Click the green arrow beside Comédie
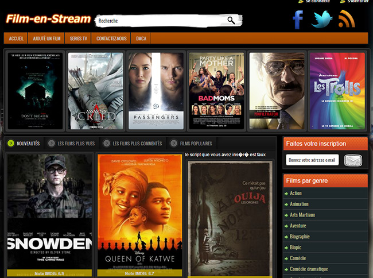Viewport: 373px width, 278px height. 286,258
